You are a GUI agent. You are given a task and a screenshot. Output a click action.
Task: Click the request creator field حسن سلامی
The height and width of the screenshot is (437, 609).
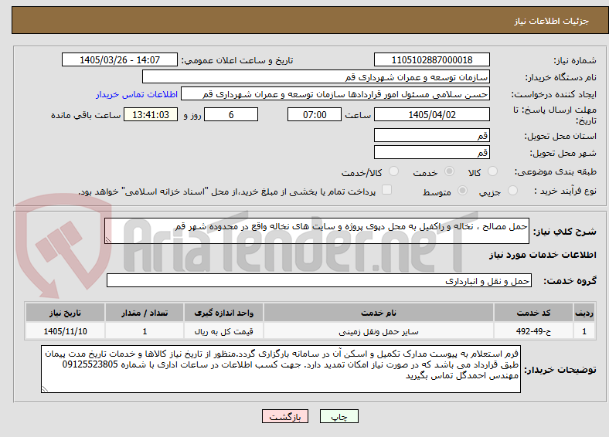click(335, 94)
